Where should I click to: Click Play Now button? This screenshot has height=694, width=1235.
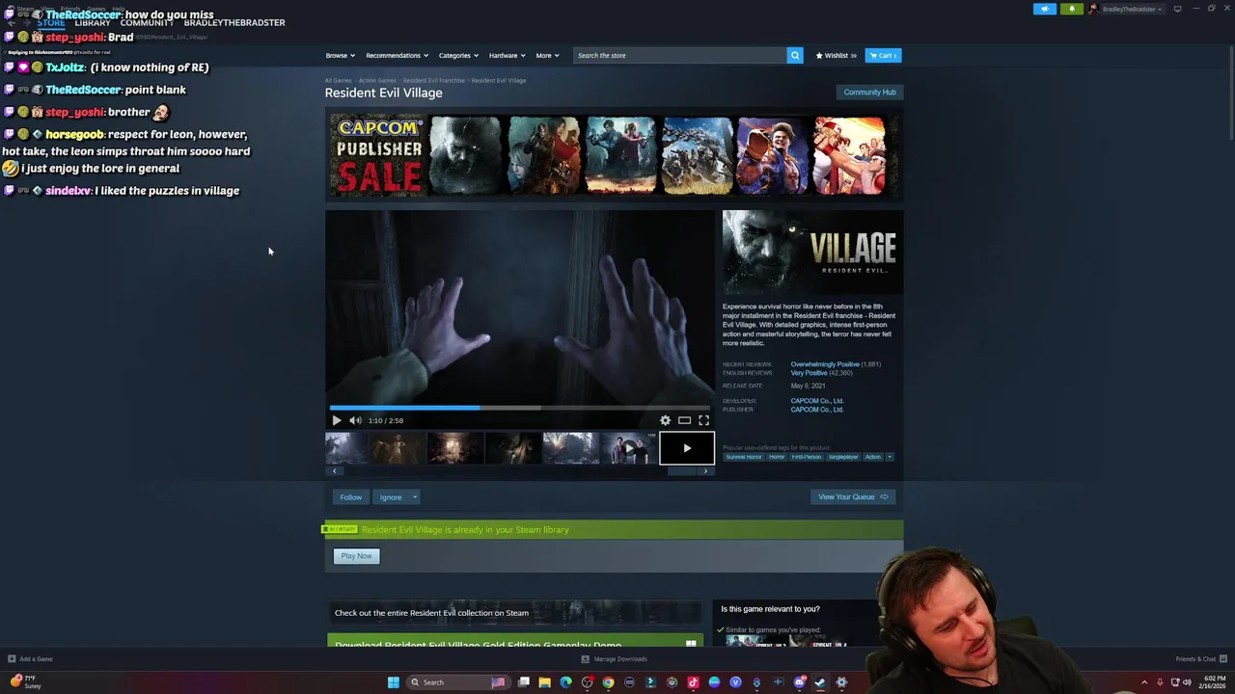(x=356, y=556)
